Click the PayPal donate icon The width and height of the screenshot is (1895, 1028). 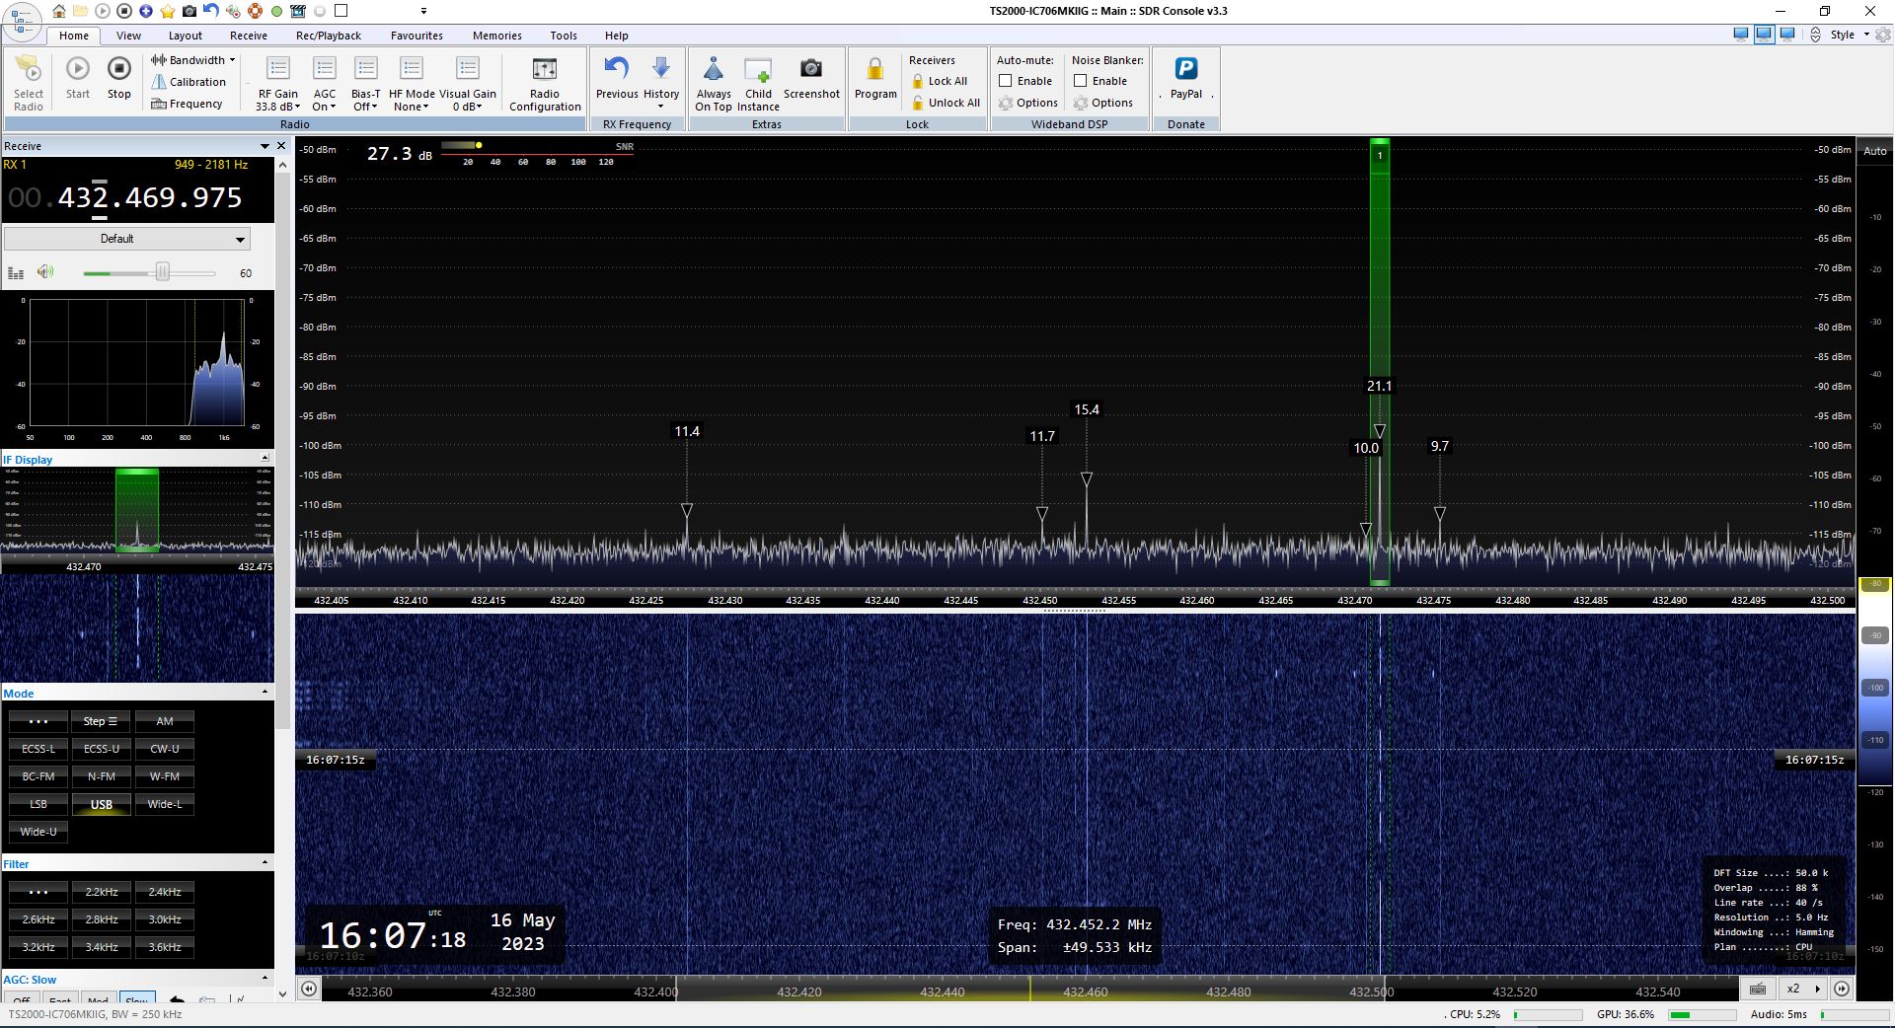point(1185,69)
